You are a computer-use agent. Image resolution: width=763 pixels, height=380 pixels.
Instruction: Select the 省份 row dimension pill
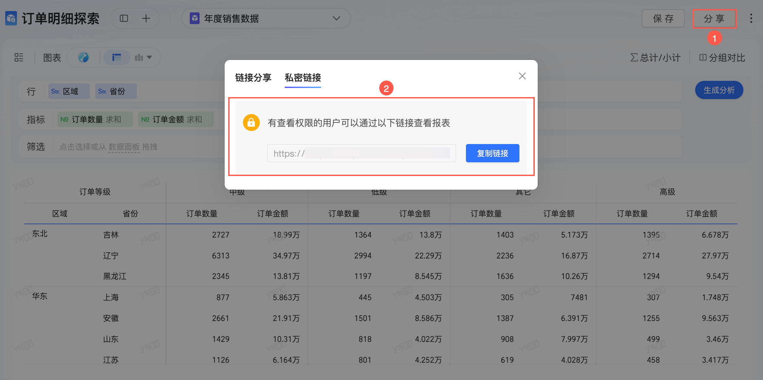pos(116,91)
